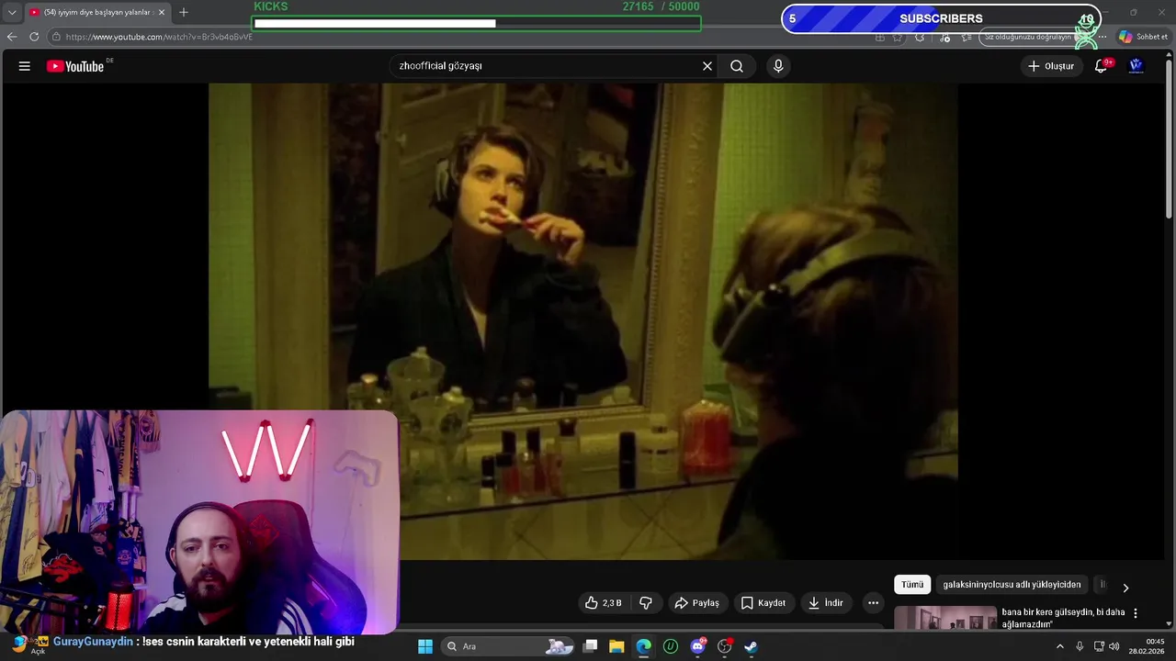Open the green U app on taskbar

[671, 646]
